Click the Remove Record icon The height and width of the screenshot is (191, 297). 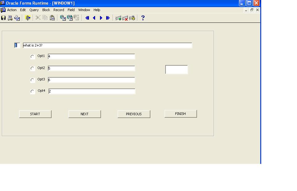pyautogui.click(x=125, y=18)
